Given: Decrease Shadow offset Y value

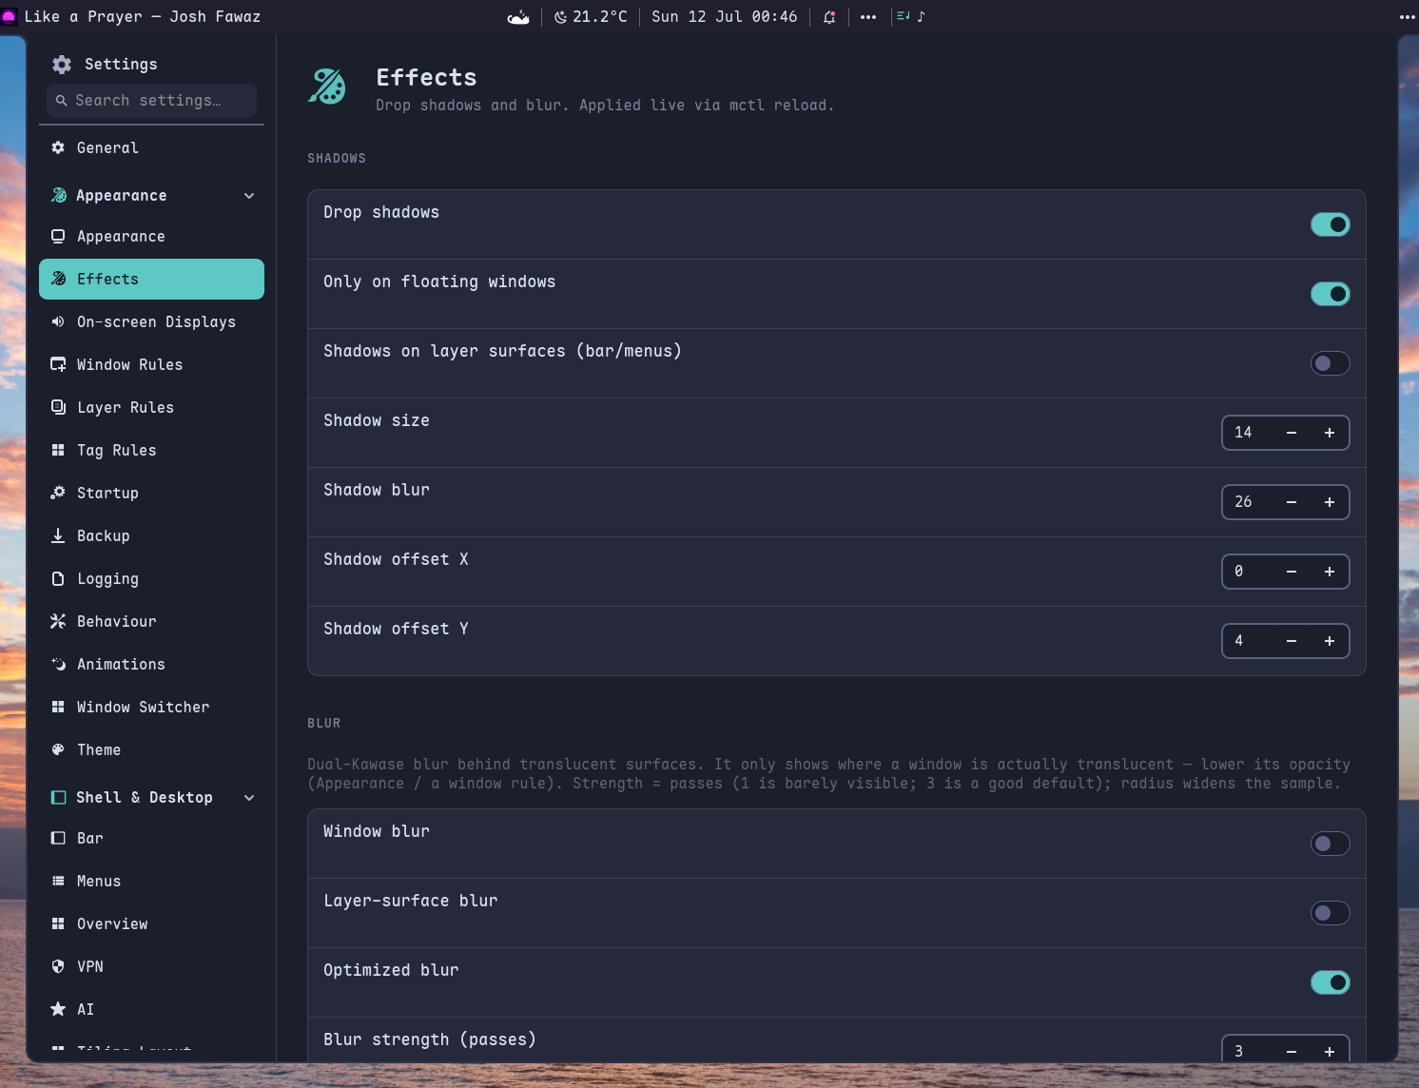Looking at the screenshot, I should 1292,641.
